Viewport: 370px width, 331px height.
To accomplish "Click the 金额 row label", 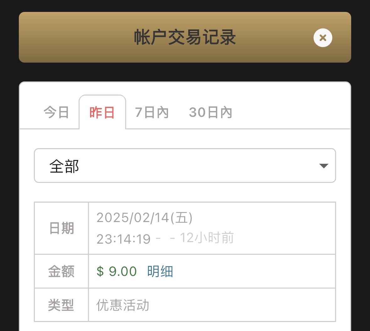I will [x=61, y=271].
